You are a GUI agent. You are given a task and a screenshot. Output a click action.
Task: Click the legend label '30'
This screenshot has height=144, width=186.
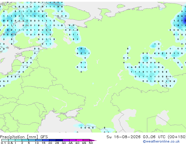point(64,143)
